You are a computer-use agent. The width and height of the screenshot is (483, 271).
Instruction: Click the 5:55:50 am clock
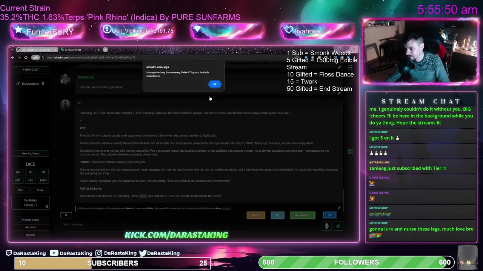(x=448, y=9)
